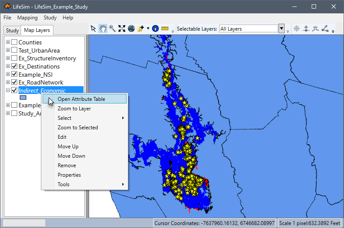Click the All Layers combo box field
Viewport: 344px width, 228px height.
(248, 28)
